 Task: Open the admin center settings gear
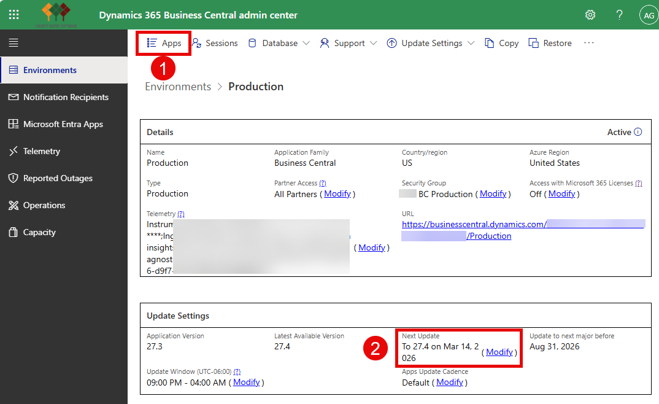click(590, 14)
